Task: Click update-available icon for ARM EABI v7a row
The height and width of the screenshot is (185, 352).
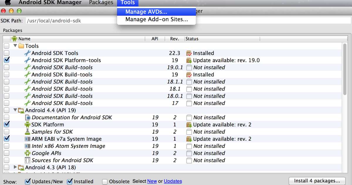Action: [189, 139]
